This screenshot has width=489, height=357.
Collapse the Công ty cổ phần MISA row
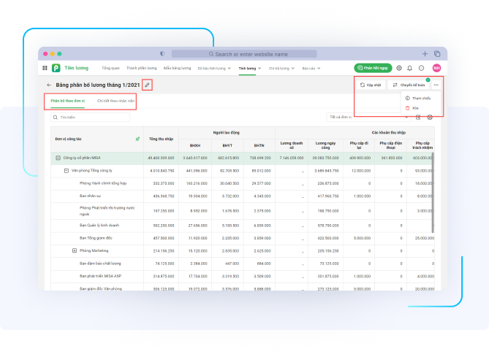point(58,157)
